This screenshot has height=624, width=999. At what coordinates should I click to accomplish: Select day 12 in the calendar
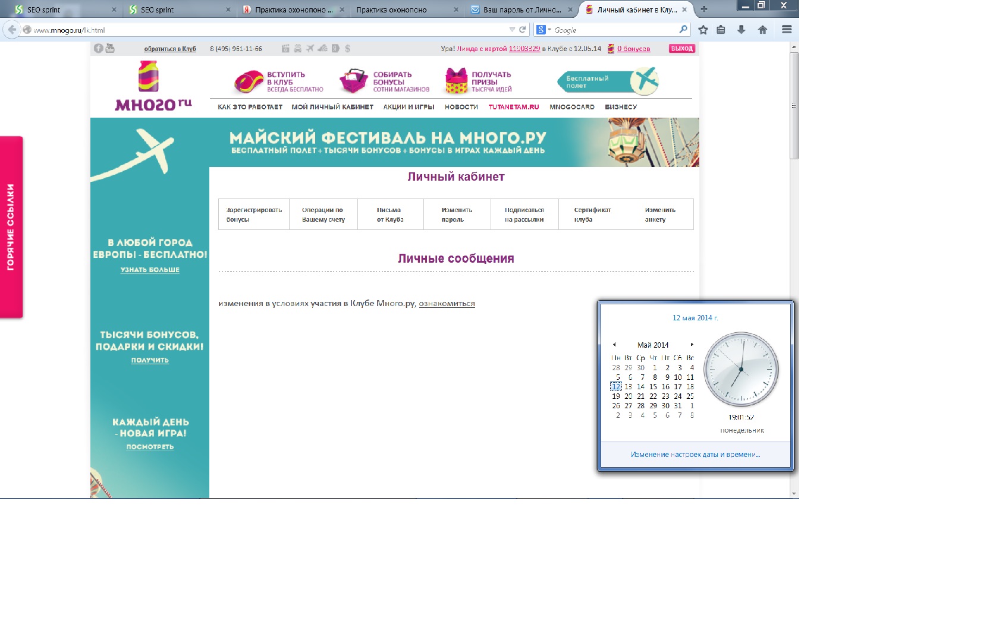point(616,386)
